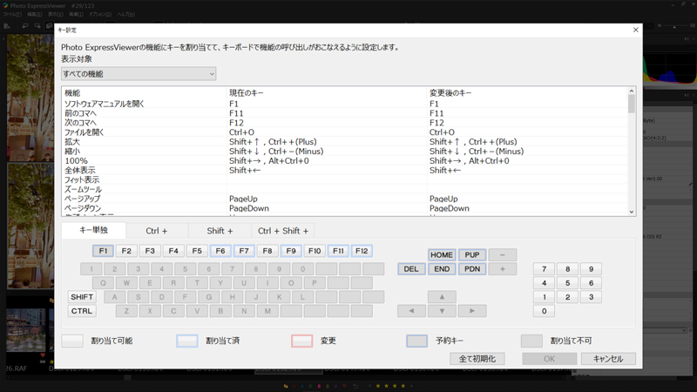Click the F1 key button
Screen dimensions: 697x392
pos(103,251)
